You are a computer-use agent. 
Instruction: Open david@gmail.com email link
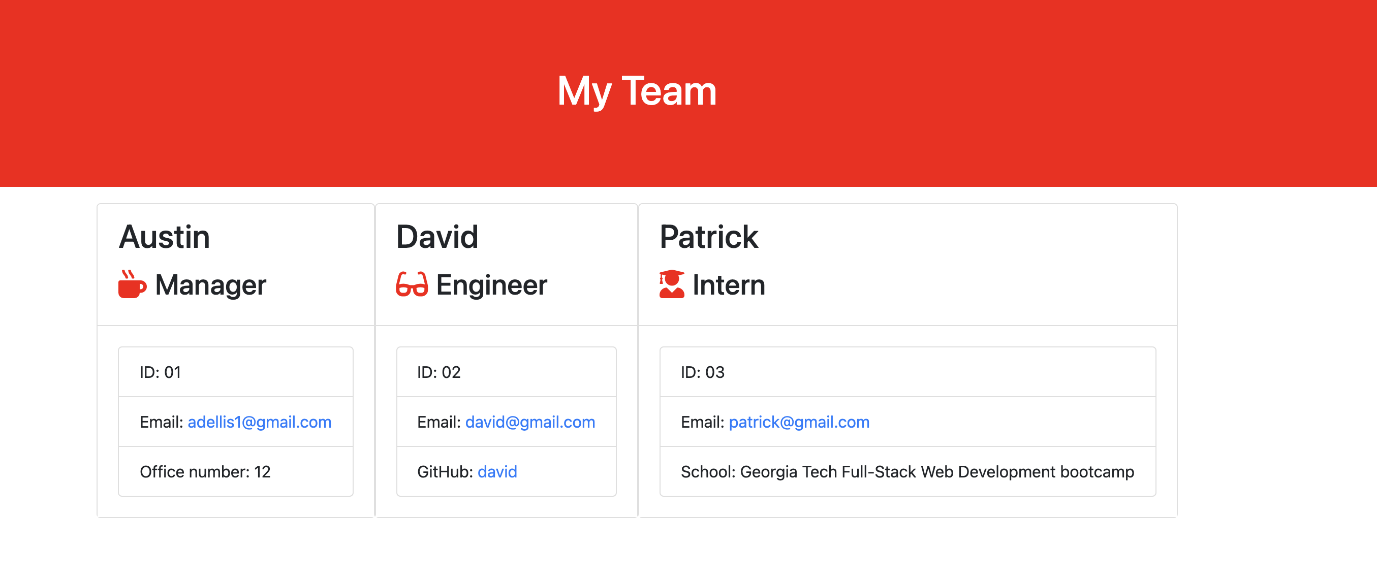530,422
